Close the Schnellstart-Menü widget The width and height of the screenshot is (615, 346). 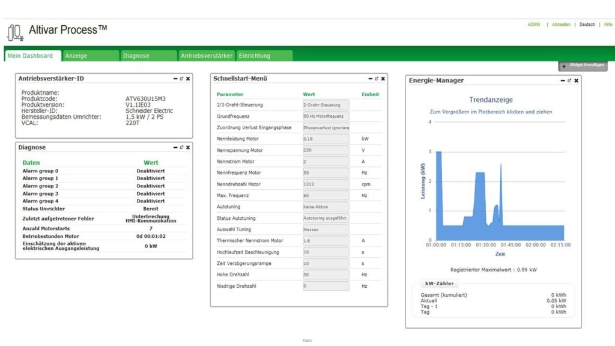click(383, 79)
